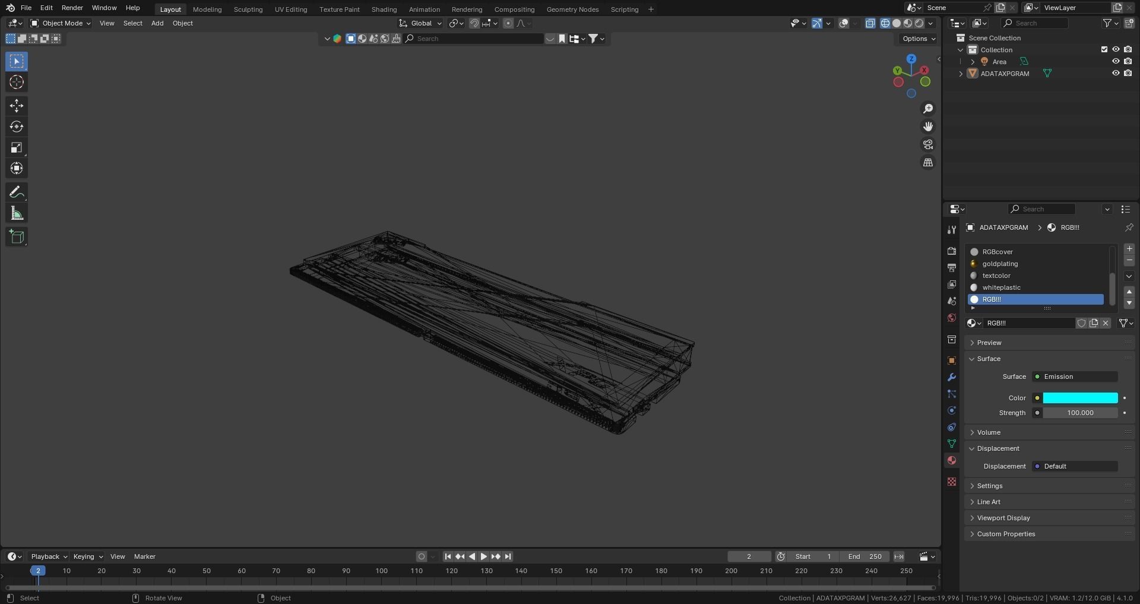
Task: Open the Object Data properties tab
Action: (952, 444)
